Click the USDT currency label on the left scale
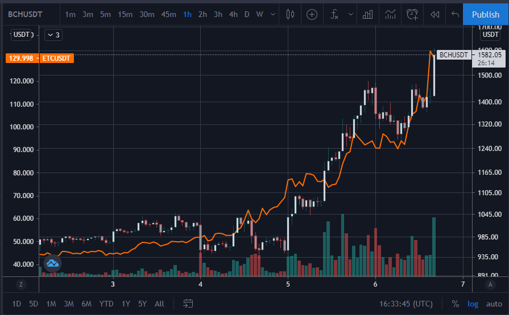This screenshot has width=509, height=315. pos(22,35)
